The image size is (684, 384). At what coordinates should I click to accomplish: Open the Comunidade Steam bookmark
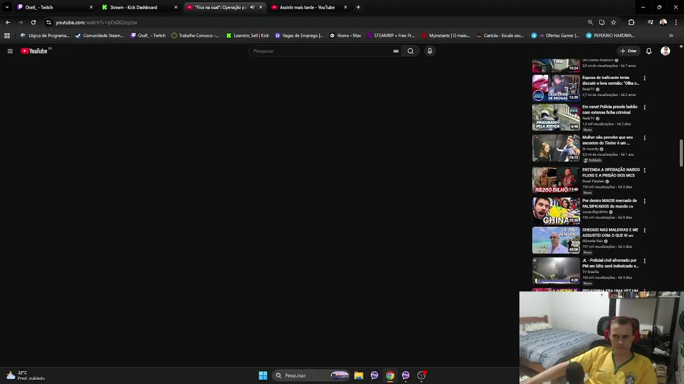click(x=99, y=36)
